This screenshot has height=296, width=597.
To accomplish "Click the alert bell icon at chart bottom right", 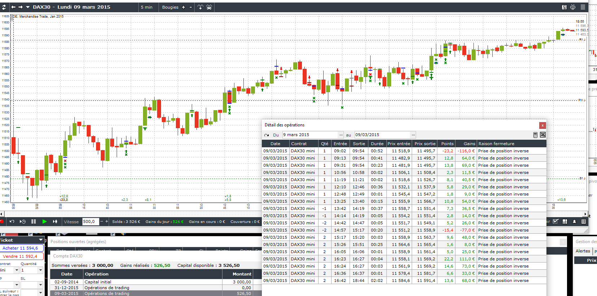I will [574, 221].
